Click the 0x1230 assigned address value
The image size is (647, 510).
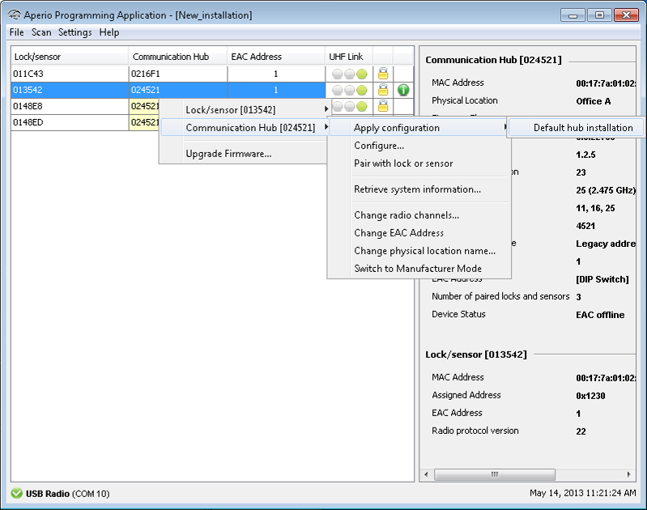click(x=590, y=396)
